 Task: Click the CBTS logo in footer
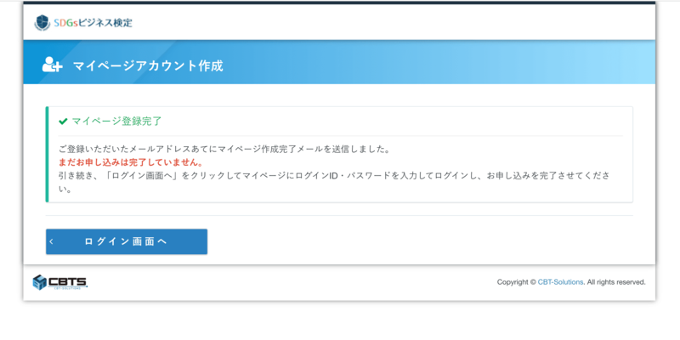click(60, 282)
